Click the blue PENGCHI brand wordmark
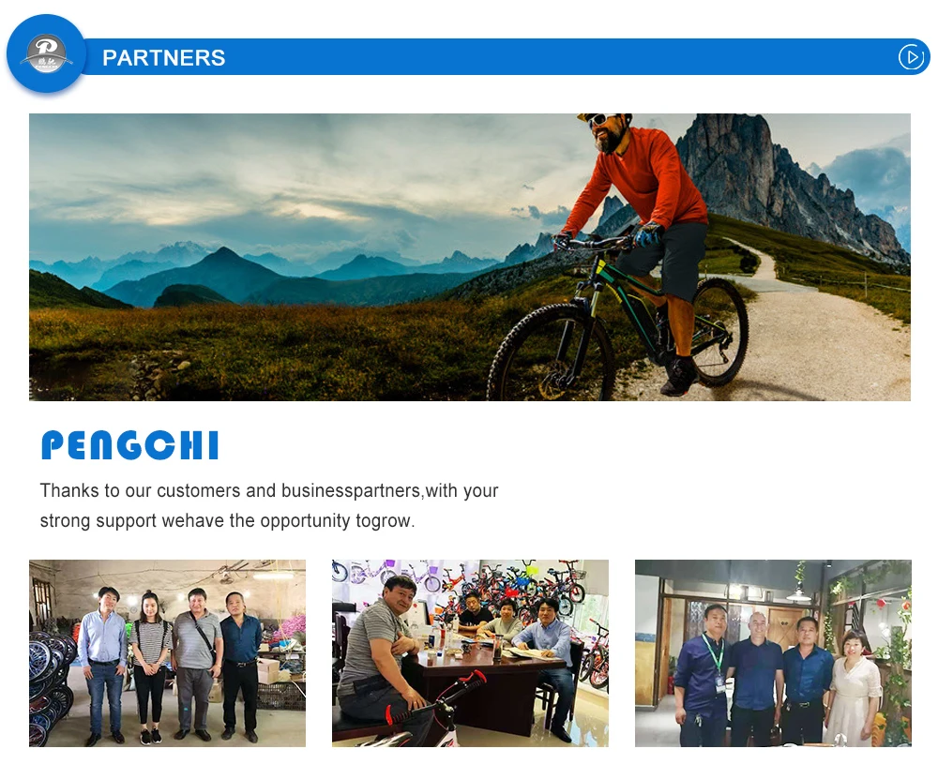 click(129, 445)
